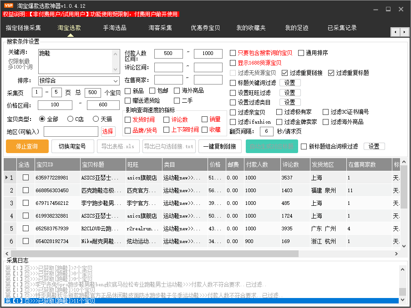This screenshot has height=308, width=411.
Task: Click the up arrow in keyword box scrollbar
Action: (116, 53)
